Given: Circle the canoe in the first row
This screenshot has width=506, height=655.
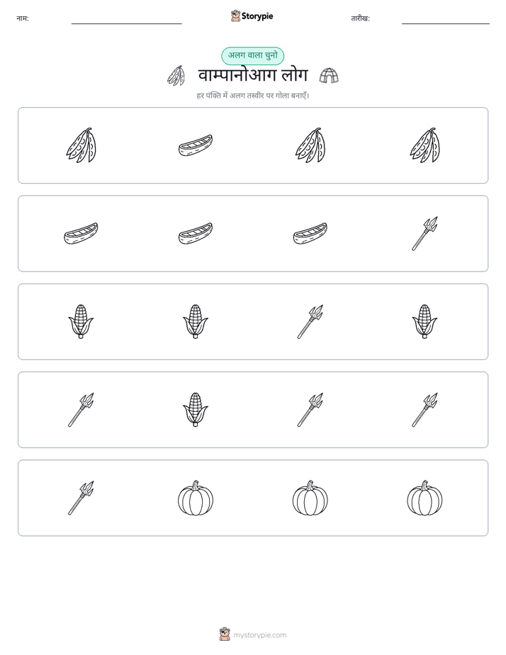Looking at the screenshot, I should (196, 145).
